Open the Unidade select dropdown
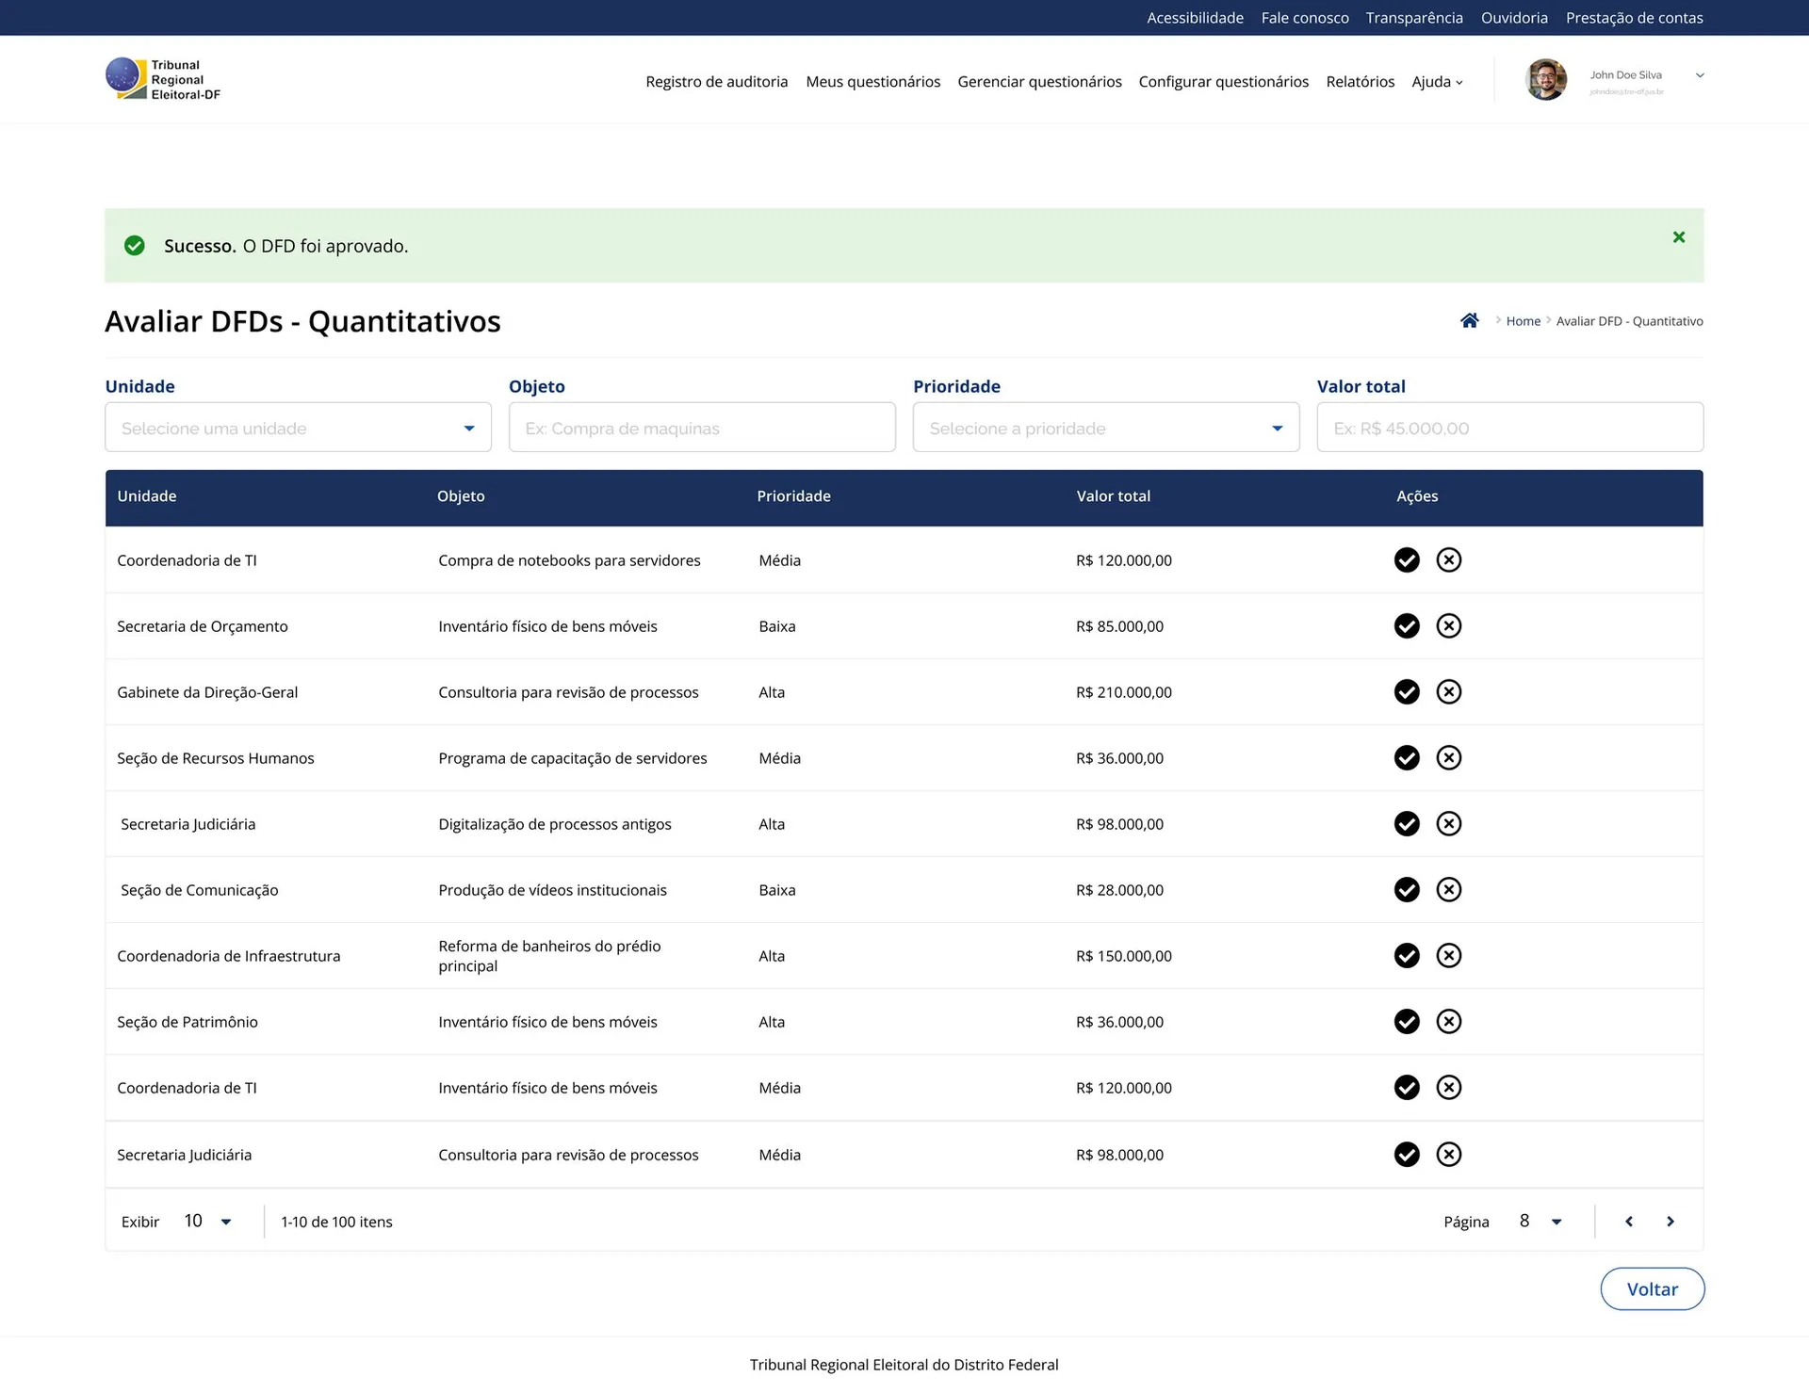Screen dimensions: 1809x1393 (298, 428)
